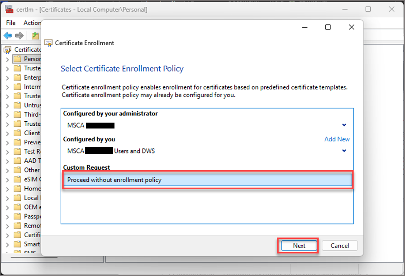Click the folder icon beside Remot

point(17,226)
